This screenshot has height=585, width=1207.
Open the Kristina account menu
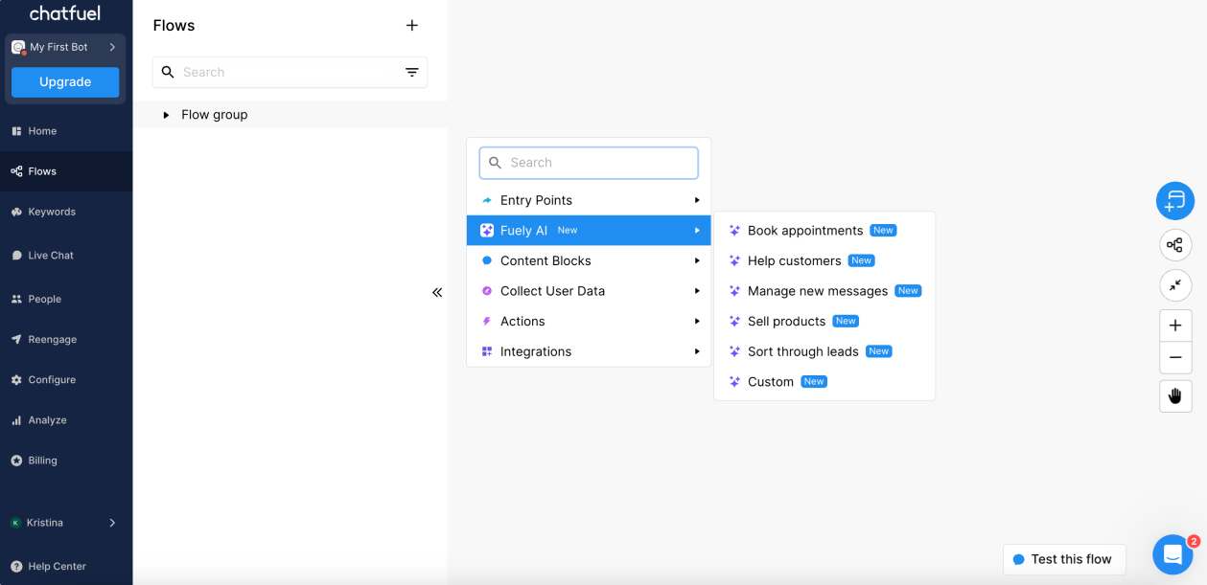point(66,523)
